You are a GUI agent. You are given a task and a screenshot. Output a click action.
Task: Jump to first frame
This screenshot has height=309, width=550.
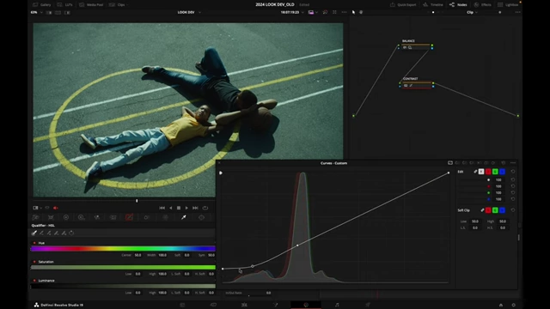click(x=162, y=208)
